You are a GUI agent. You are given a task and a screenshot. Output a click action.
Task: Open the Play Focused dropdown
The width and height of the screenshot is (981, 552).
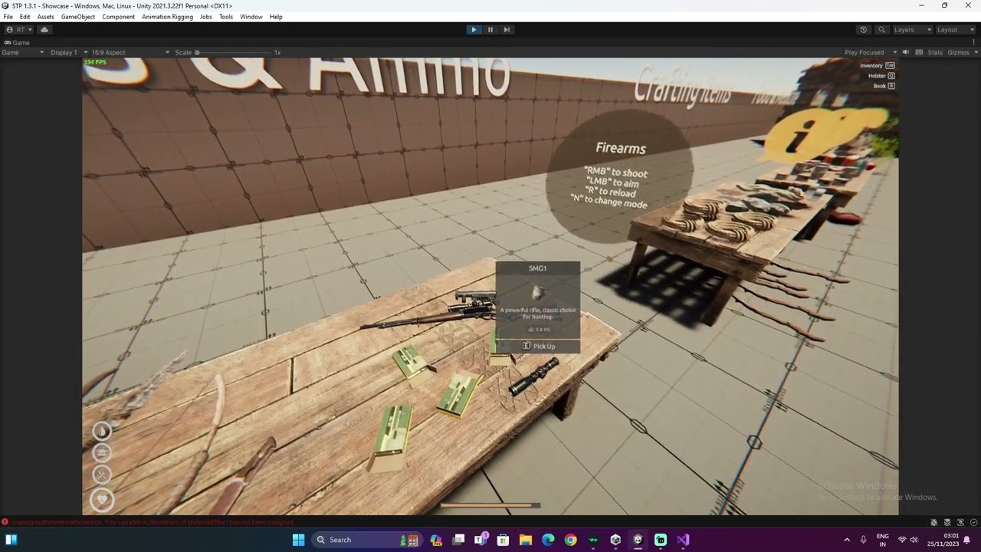(871, 53)
